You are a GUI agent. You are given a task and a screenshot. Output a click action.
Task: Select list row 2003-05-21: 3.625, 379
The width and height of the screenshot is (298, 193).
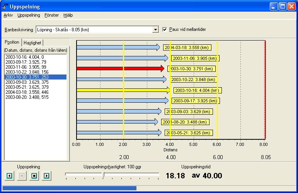36,87
